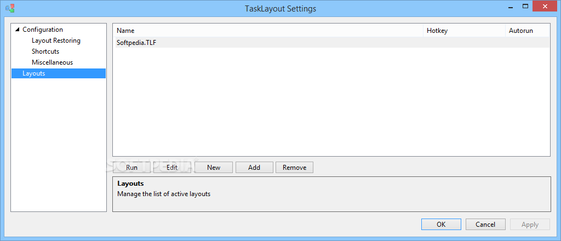Add an existing layout file
561x241 pixels.
pyautogui.click(x=254, y=168)
